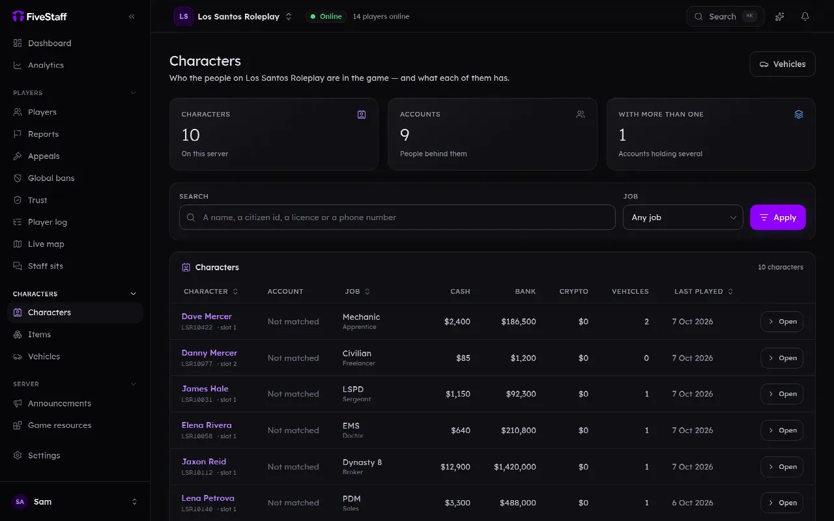
Task: Open Vehicles in the sidebar
Action: [x=75, y=356]
